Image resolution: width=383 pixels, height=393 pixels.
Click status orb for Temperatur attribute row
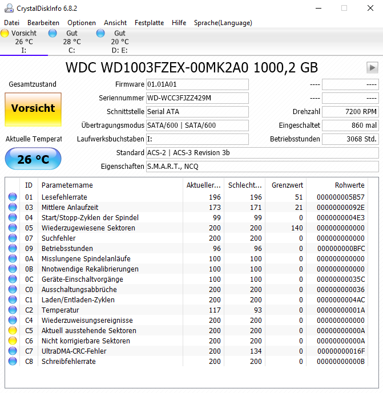pyautogui.click(x=13, y=310)
